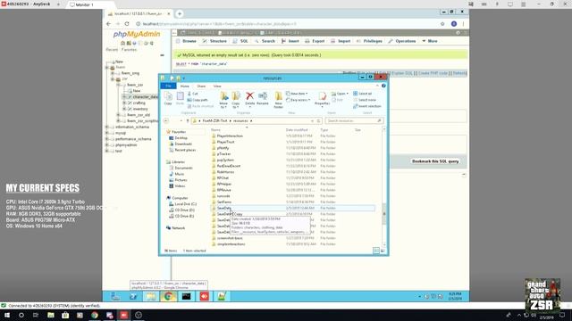This screenshot has width=572, height=321.
Task: Click the Up one level arrow
Action: 188,120
